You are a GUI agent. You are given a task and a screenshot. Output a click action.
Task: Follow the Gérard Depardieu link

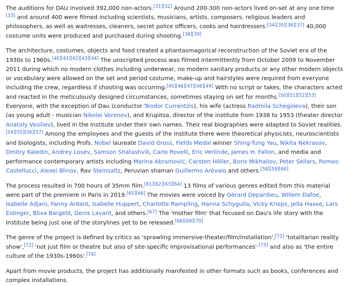point(252,195)
